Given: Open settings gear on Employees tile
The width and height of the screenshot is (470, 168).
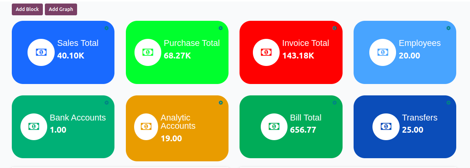Looking at the screenshot, I should click(x=448, y=28).
